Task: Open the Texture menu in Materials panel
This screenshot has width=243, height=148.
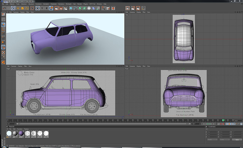Action: pos(26,129)
